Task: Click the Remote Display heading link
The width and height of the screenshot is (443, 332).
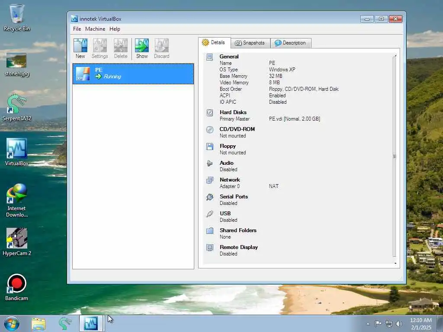Action: pos(239,247)
